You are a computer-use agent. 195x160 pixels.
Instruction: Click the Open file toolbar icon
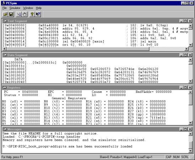pyautogui.click(x=5, y=14)
